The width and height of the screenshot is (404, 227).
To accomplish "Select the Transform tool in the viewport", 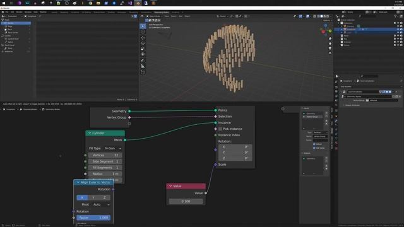I will pyautogui.click(x=143, y=54).
